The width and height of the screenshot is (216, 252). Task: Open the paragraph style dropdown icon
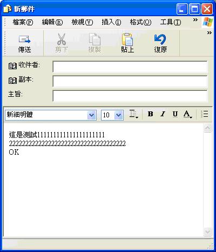point(133,114)
